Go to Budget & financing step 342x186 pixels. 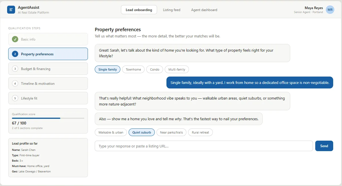pos(48,69)
